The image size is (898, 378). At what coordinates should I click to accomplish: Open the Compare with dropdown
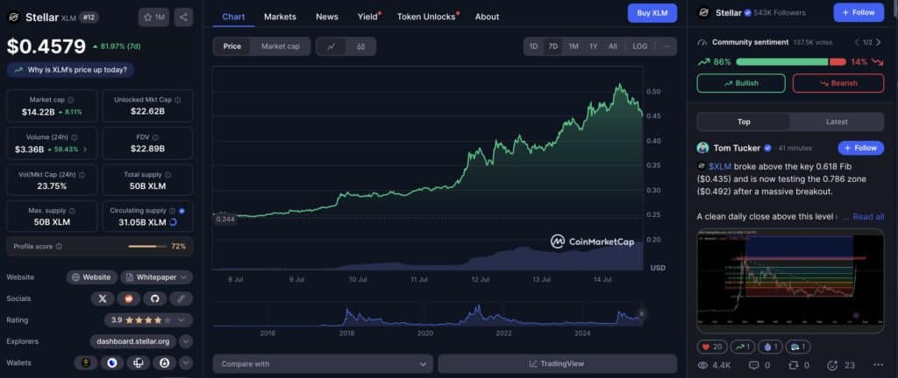point(323,364)
